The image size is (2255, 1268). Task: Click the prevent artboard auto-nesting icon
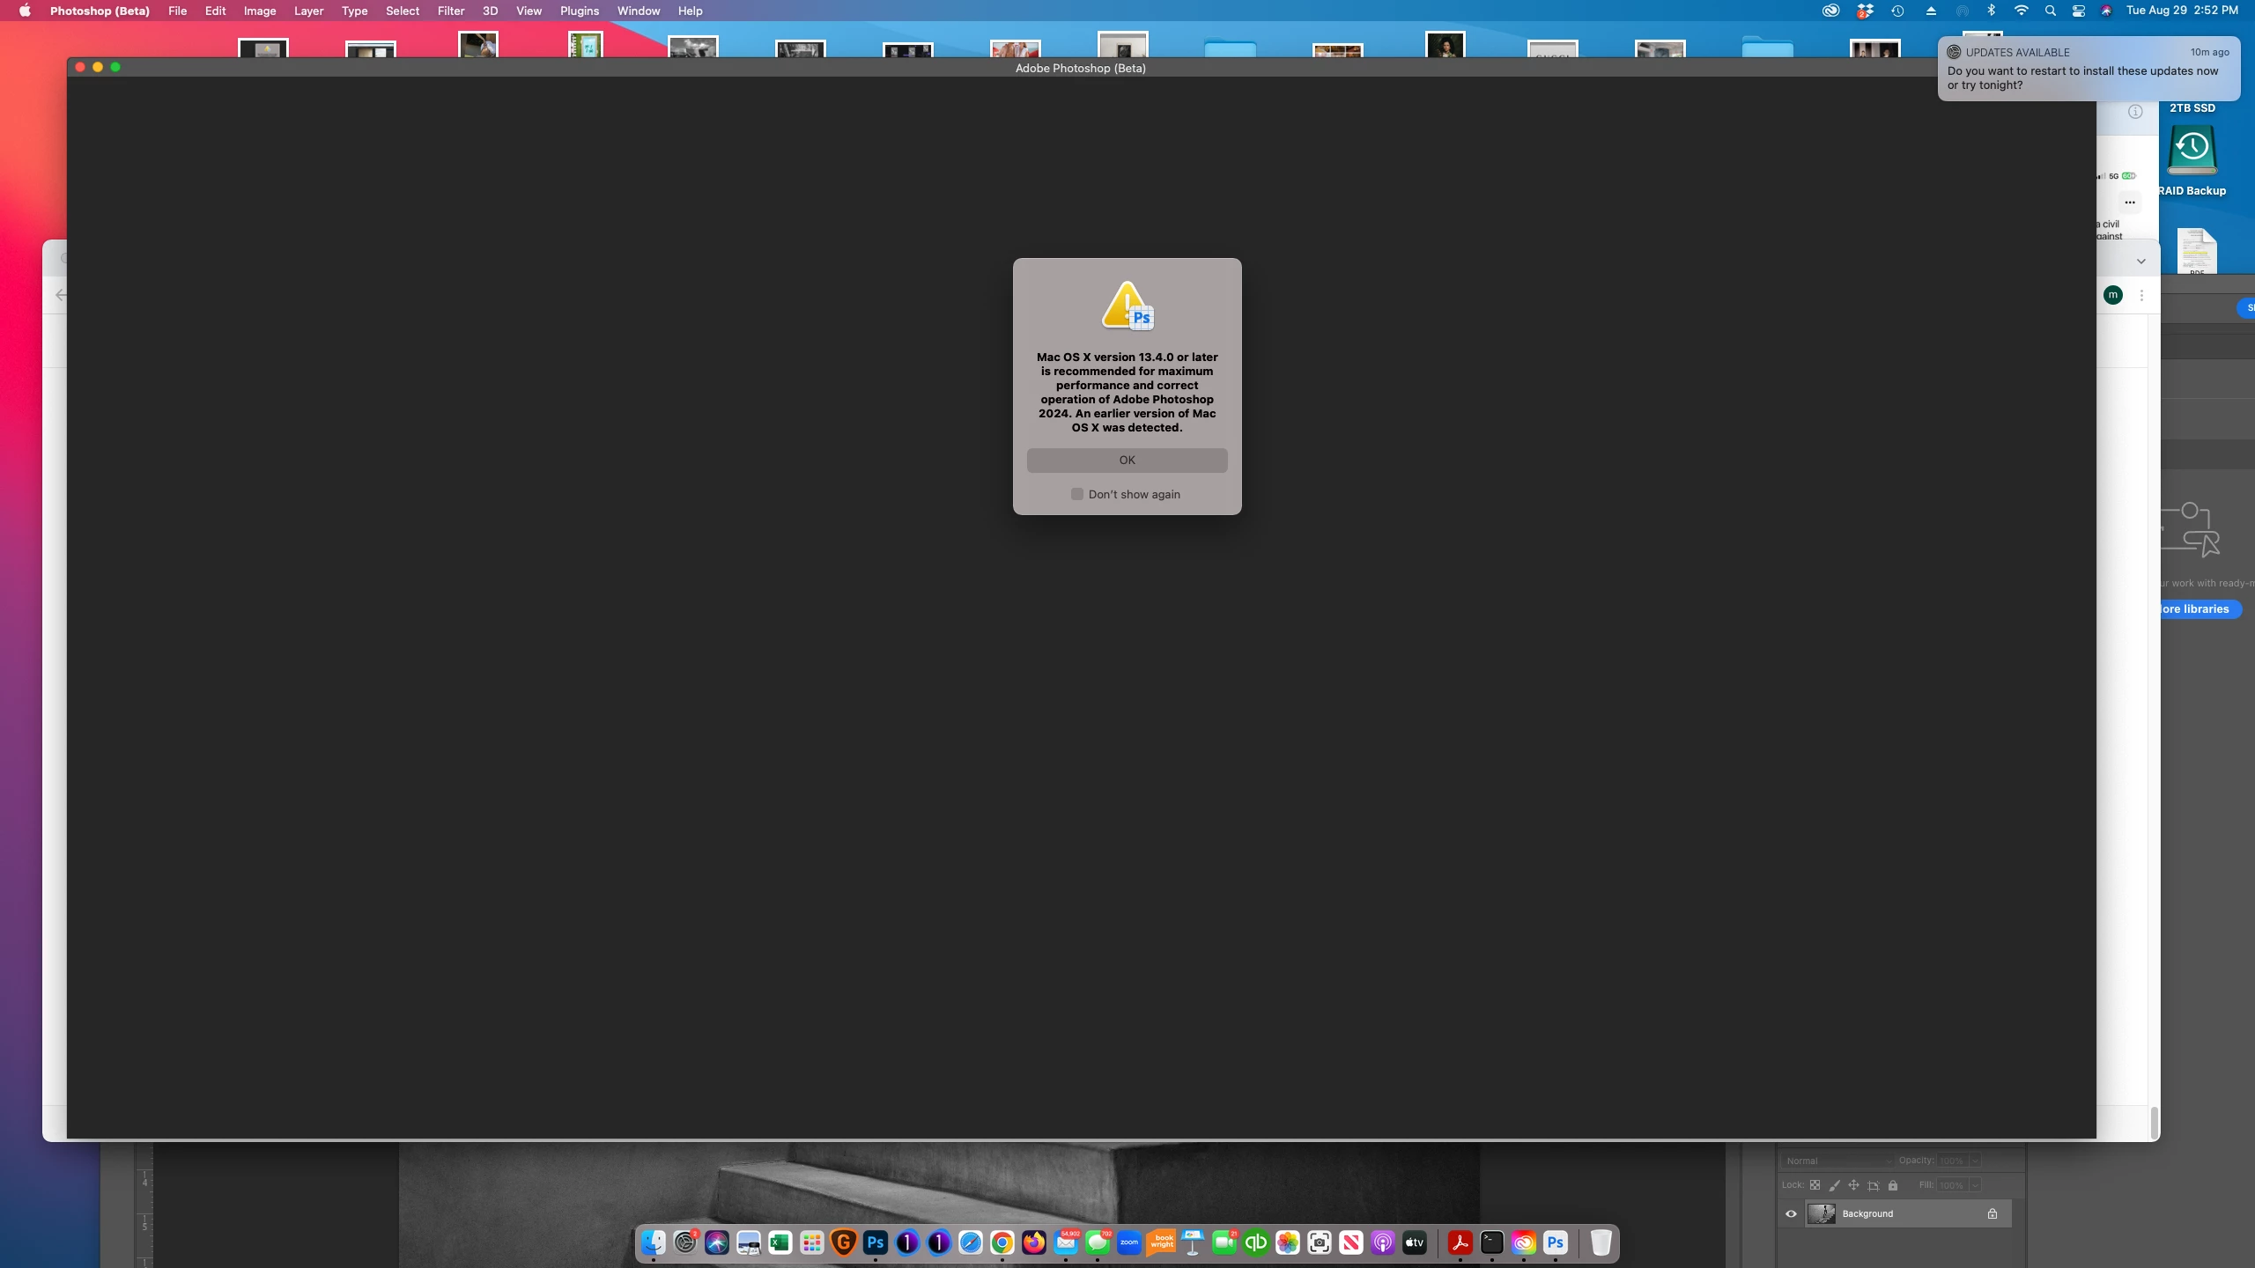click(1873, 1185)
